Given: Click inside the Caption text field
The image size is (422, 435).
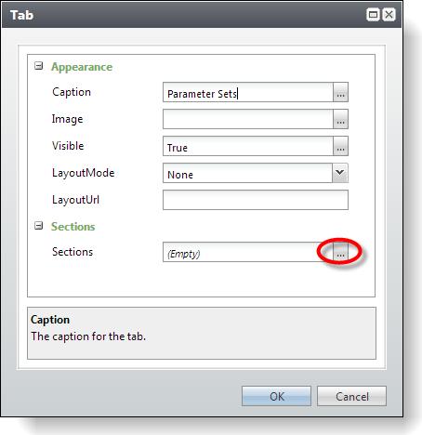Looking at the screenshot, I should click(x=248, y=92).
